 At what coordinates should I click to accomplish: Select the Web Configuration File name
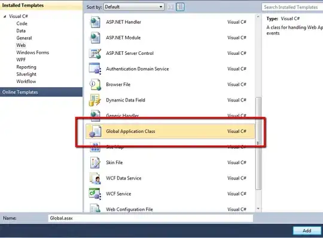tap(129, 209)
